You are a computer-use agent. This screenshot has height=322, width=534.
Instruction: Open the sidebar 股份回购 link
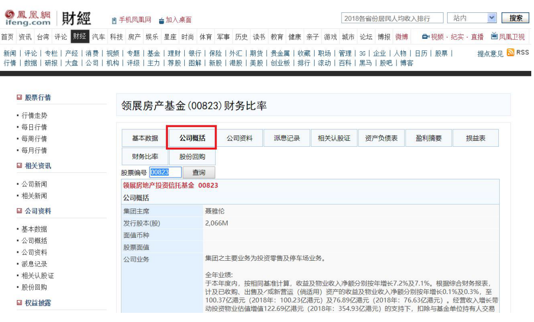coord(34,287)
